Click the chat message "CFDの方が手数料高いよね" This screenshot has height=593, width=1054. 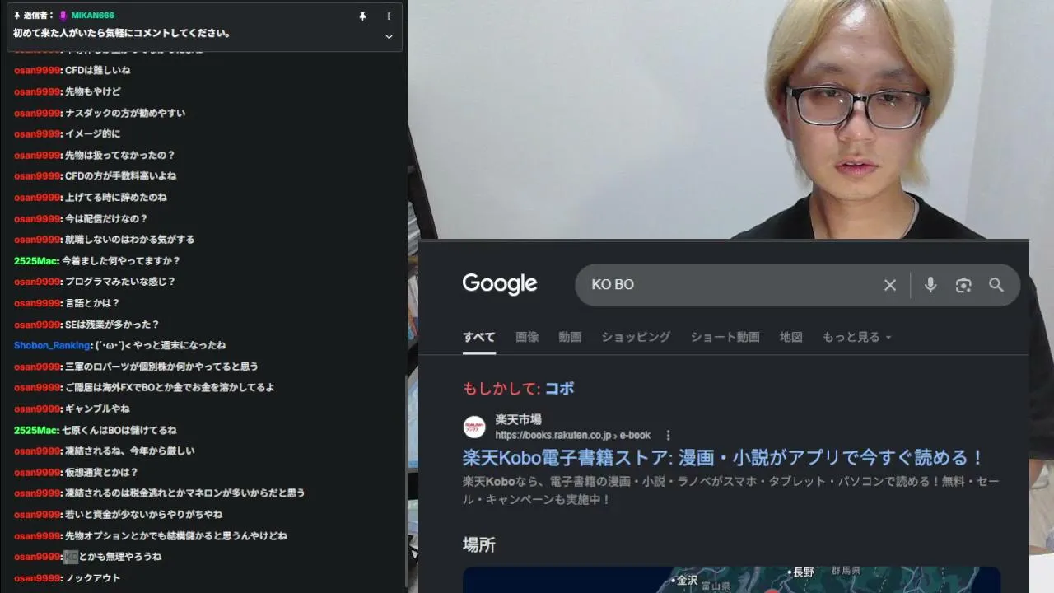pos(120,176)
